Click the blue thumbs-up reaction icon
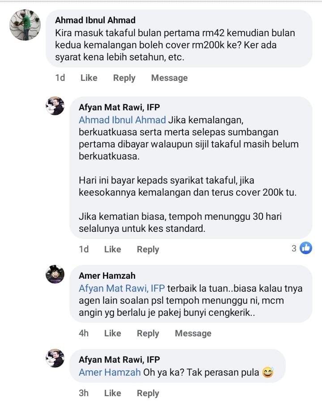The image size is (322, 406). [x=306, y=248]
